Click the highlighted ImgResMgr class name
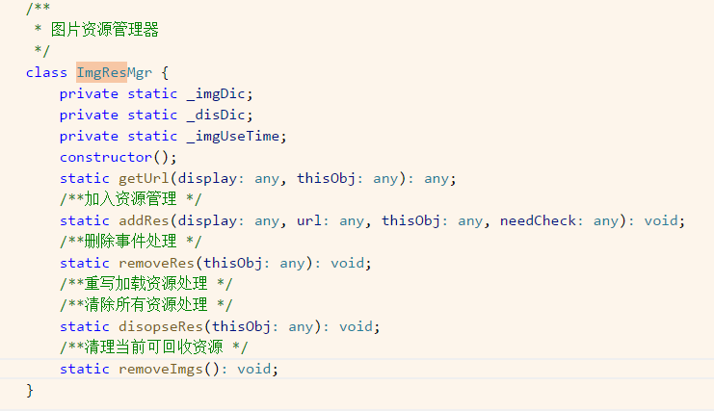Image resolution: width=714 pixels, height=411 pixels. (114, 73)
